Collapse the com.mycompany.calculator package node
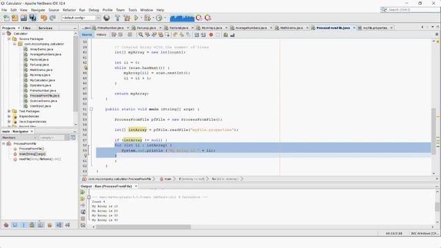Viewport: 441px width, 248px height. point(14,44)
